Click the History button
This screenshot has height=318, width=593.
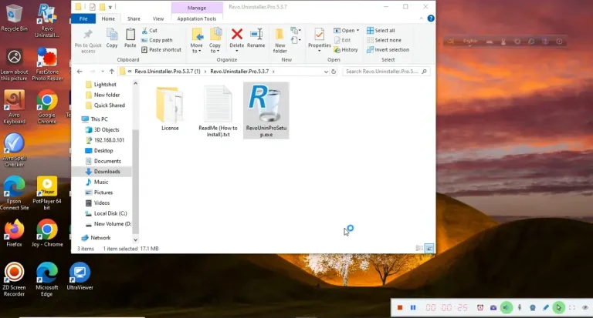[x=346, y=49]
